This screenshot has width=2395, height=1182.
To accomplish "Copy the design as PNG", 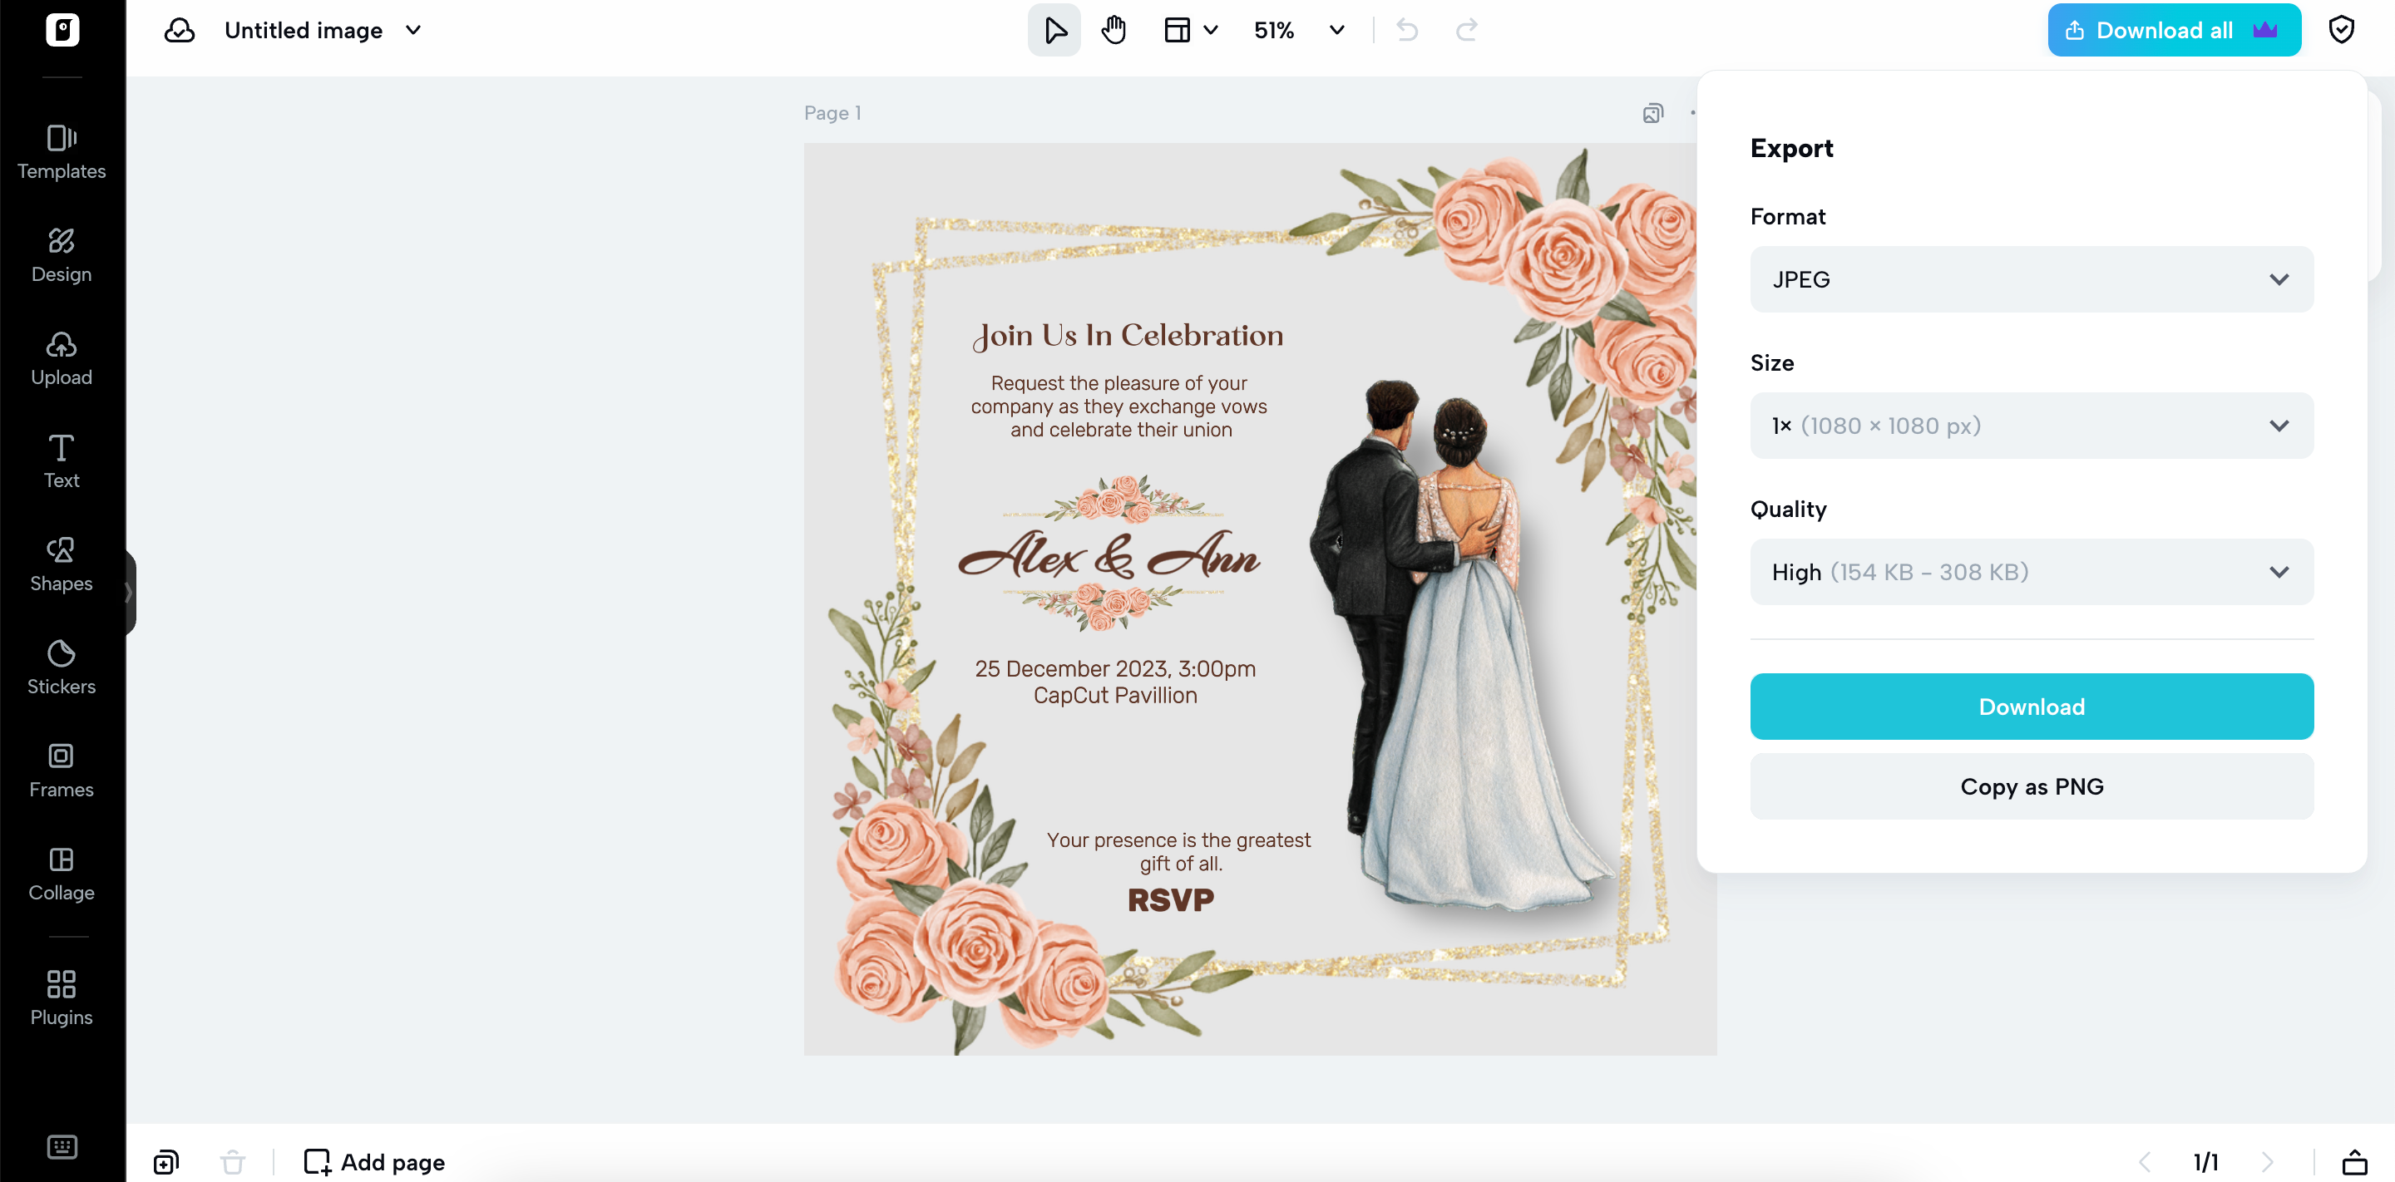I will coord(2031,786).
